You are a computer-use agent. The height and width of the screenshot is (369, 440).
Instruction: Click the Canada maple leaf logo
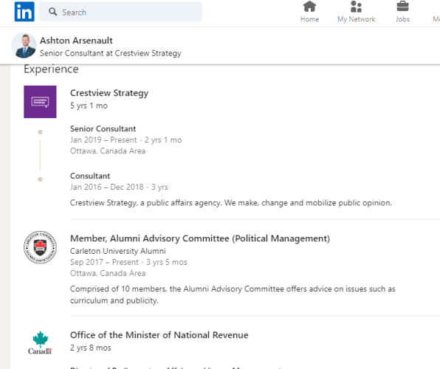pos(40,342)
